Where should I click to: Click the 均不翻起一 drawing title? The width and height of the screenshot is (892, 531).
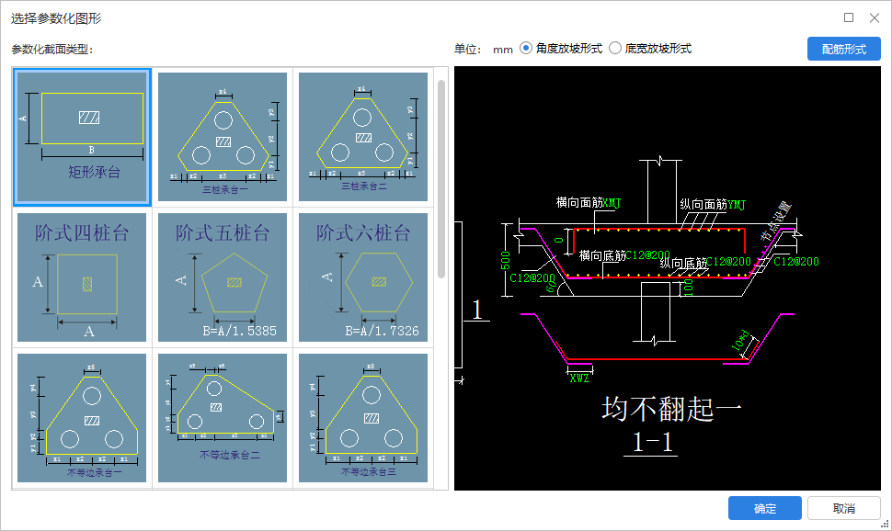(x=671, y=409)
